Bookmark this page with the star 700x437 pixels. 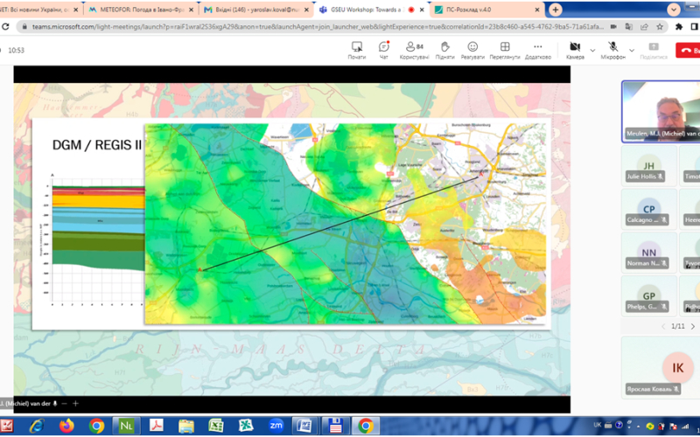click(660, 27)
